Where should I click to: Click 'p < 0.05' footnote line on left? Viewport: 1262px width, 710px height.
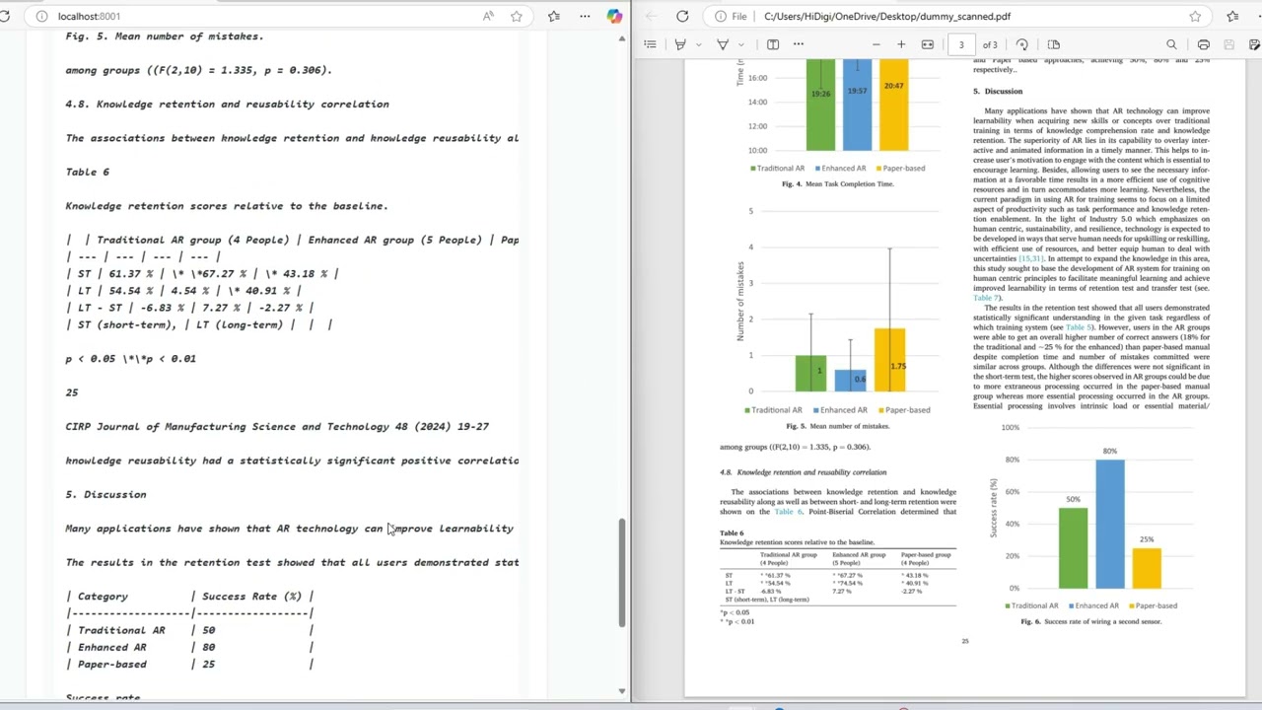click(130, 358)
